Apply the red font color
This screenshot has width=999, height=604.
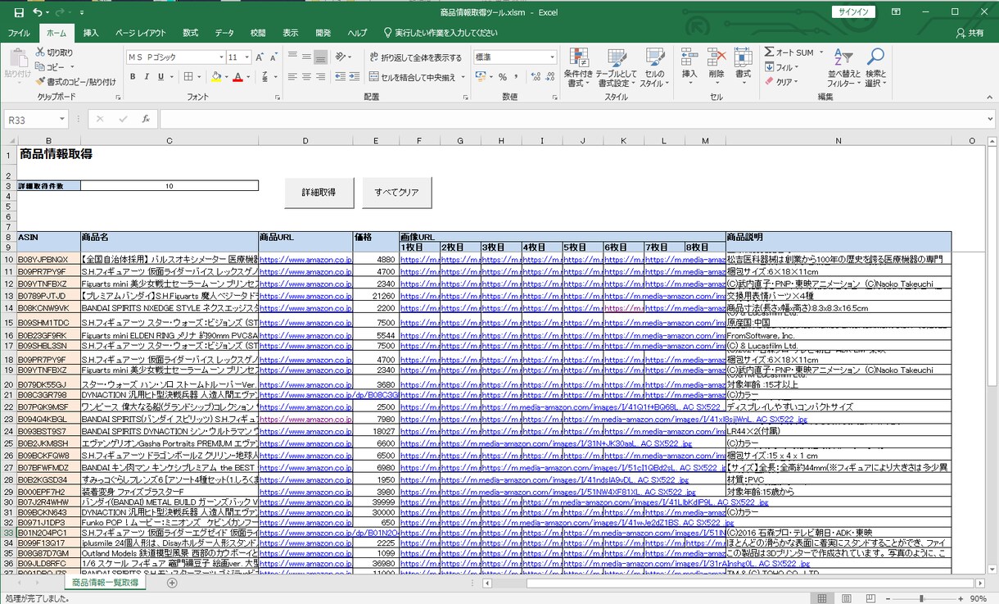tap(237, 77)
